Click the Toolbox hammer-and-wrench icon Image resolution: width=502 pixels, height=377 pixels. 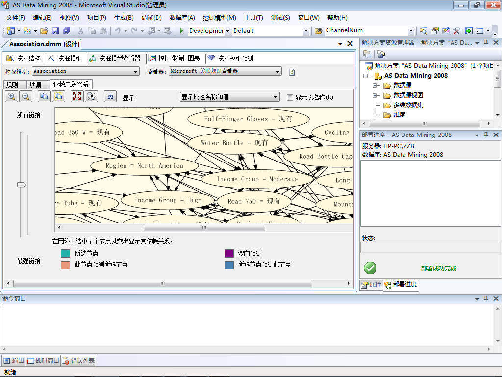point(457,31)
